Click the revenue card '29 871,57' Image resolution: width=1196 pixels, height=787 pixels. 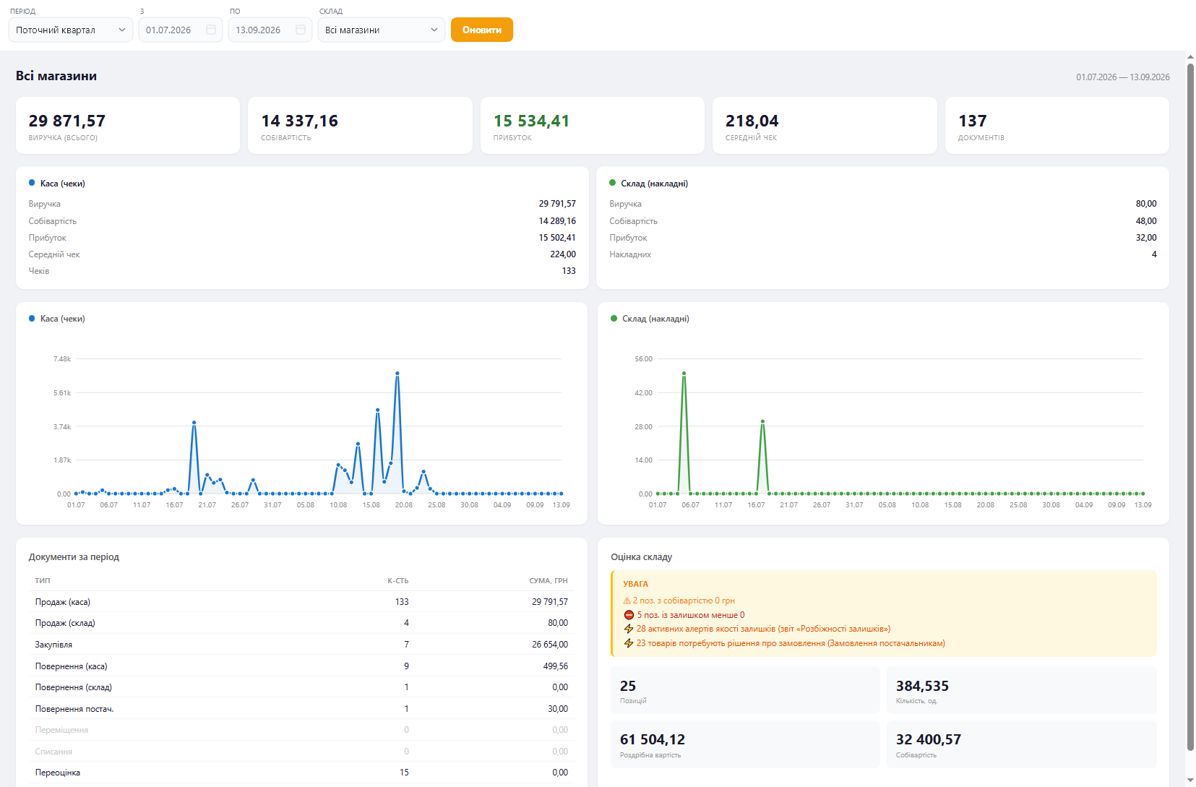pyautogui.click(x=128, y=126)
